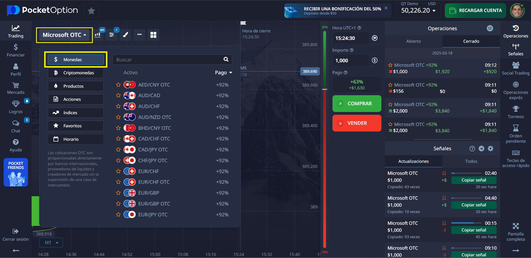Open the expiration time picker icon
Screen dimensions: 531x258
(375, 38)
